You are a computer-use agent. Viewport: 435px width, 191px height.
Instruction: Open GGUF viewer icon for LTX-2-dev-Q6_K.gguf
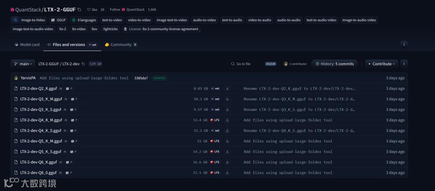pos(69,162)
